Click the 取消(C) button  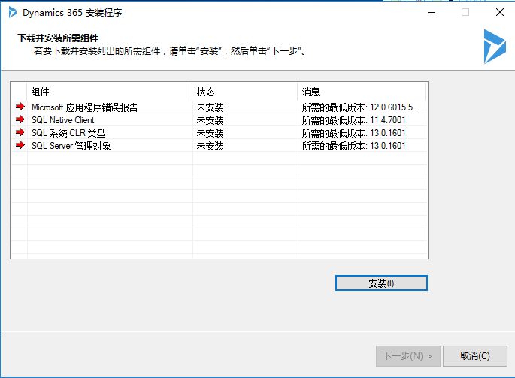click(x=475, y=356)
